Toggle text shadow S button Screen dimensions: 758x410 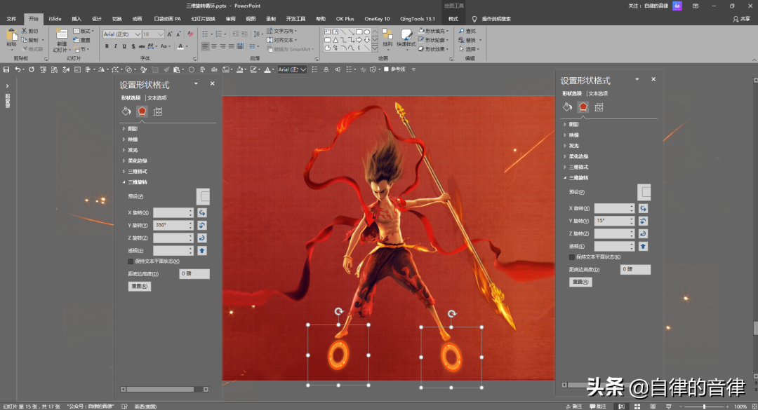pyautogui.click(x=133, y=46)
